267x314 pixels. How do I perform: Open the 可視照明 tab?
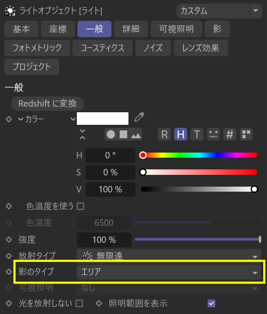click(176, 29)
